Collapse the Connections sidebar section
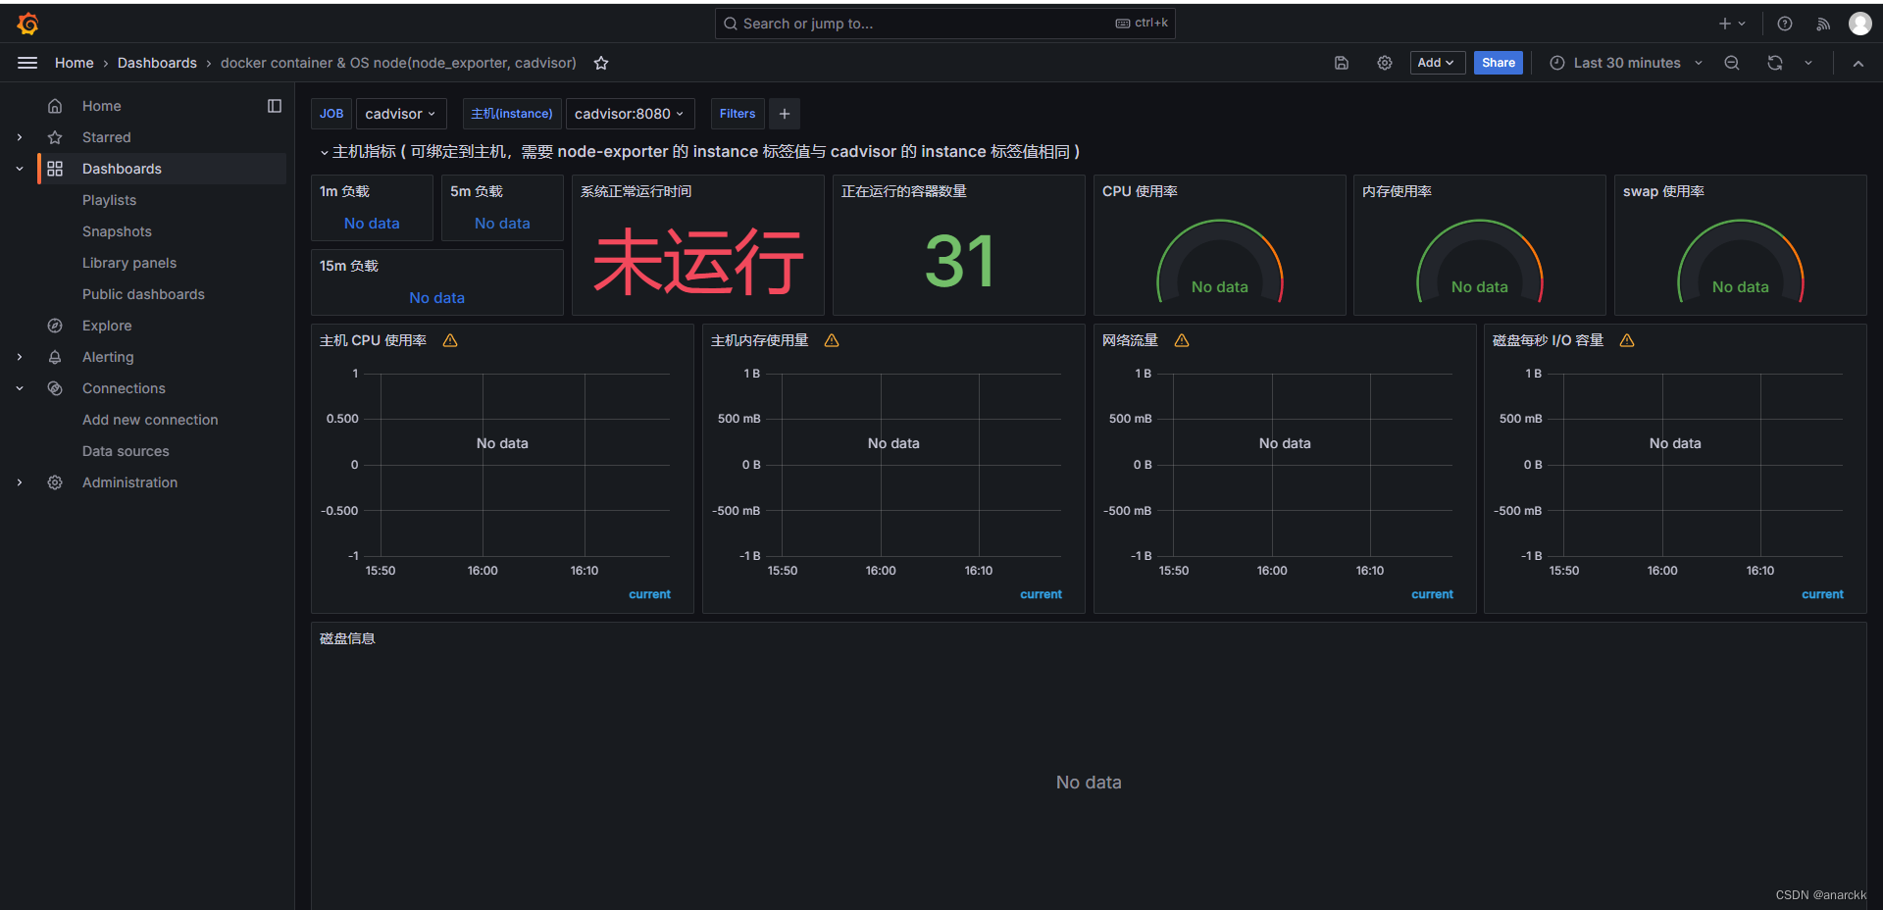The height and width of the screenshot is (910, 1883). [x=20, y=388]
